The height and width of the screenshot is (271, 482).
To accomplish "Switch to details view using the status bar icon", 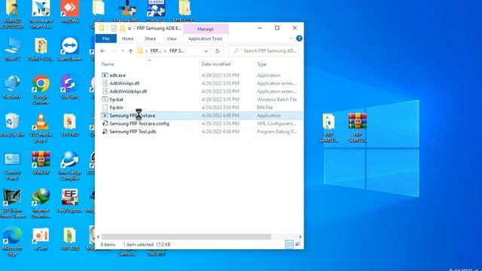I will point(289,244).
